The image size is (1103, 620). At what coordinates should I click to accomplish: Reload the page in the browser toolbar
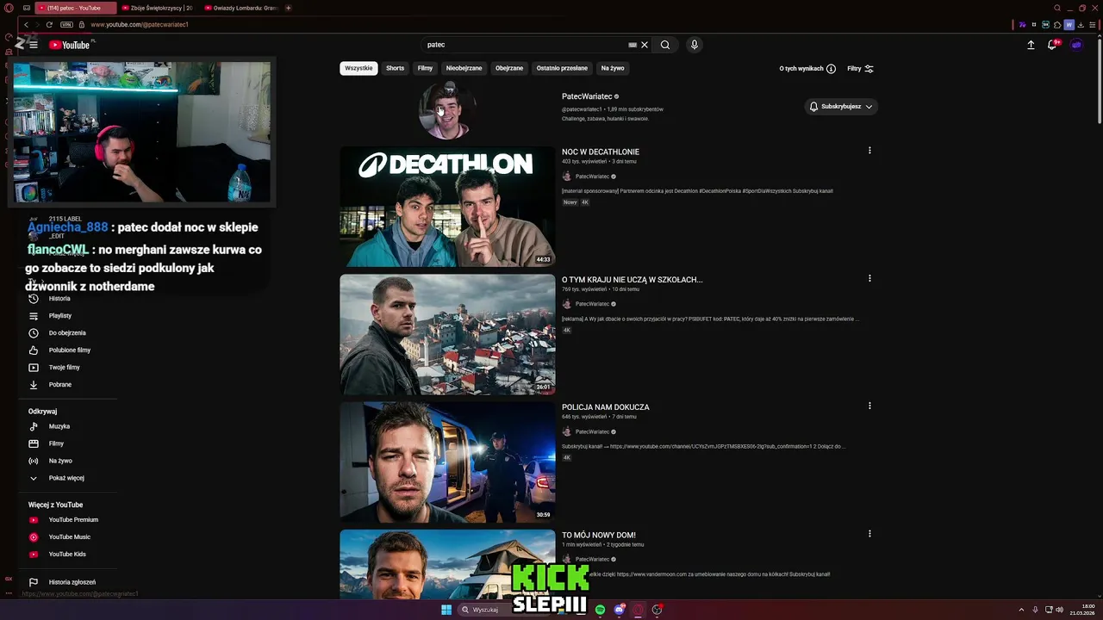point(49,24)
